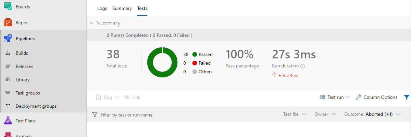
Task: Click the Releases icon in sidebar
Action: (x=8, y=66)
